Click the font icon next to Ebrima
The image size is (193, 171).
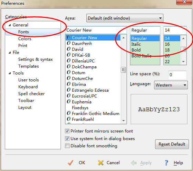68,84
